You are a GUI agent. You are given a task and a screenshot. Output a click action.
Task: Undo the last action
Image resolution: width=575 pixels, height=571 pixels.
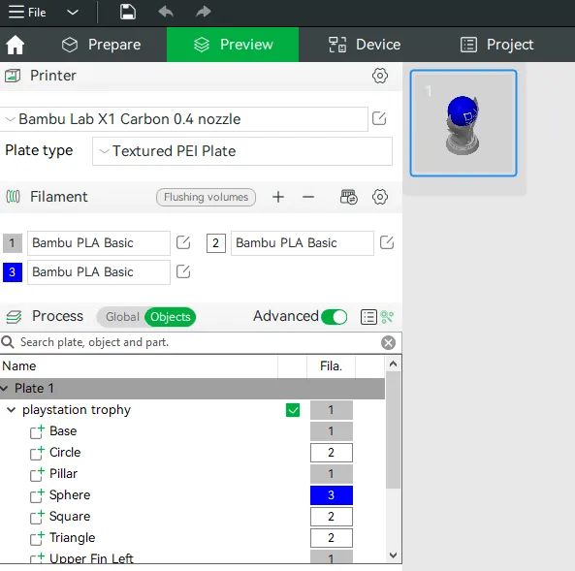(166, 12)
